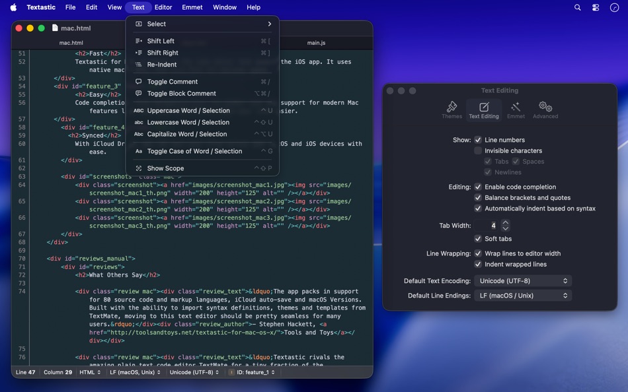
Task: Click the Spotlight search icon in menu bar
Action: [x=577, y=7]
